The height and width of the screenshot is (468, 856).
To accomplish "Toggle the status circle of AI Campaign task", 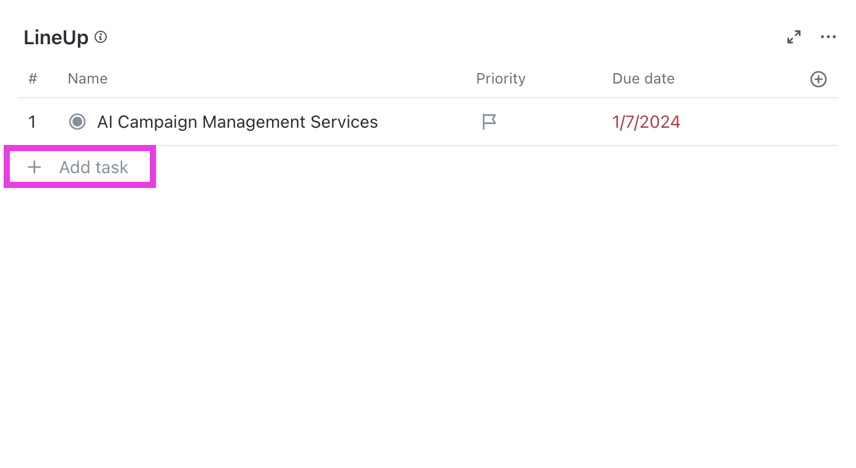I will (77, 122).
